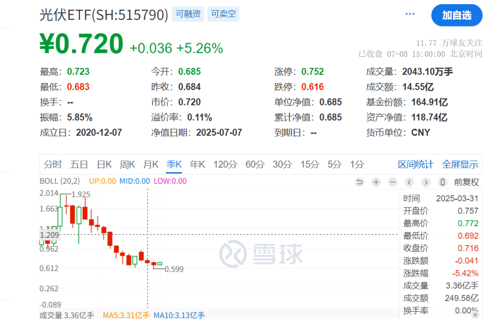Click the 可卖空 tag
502x319 pixels.
(x=224, y=14)
